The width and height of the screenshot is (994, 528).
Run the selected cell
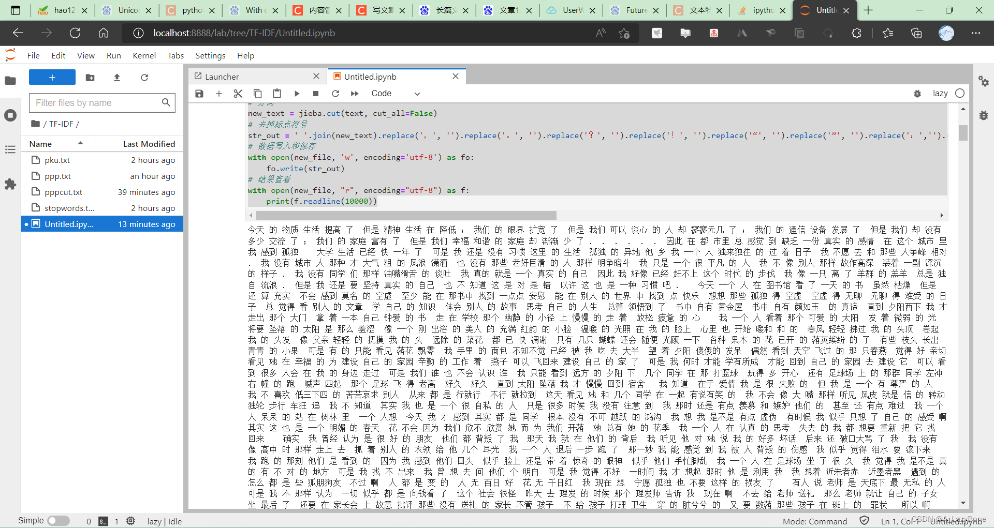(x=297, y=94)
